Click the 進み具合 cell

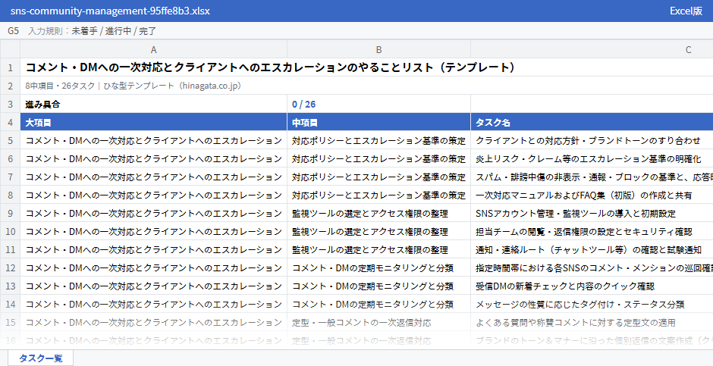154,104
